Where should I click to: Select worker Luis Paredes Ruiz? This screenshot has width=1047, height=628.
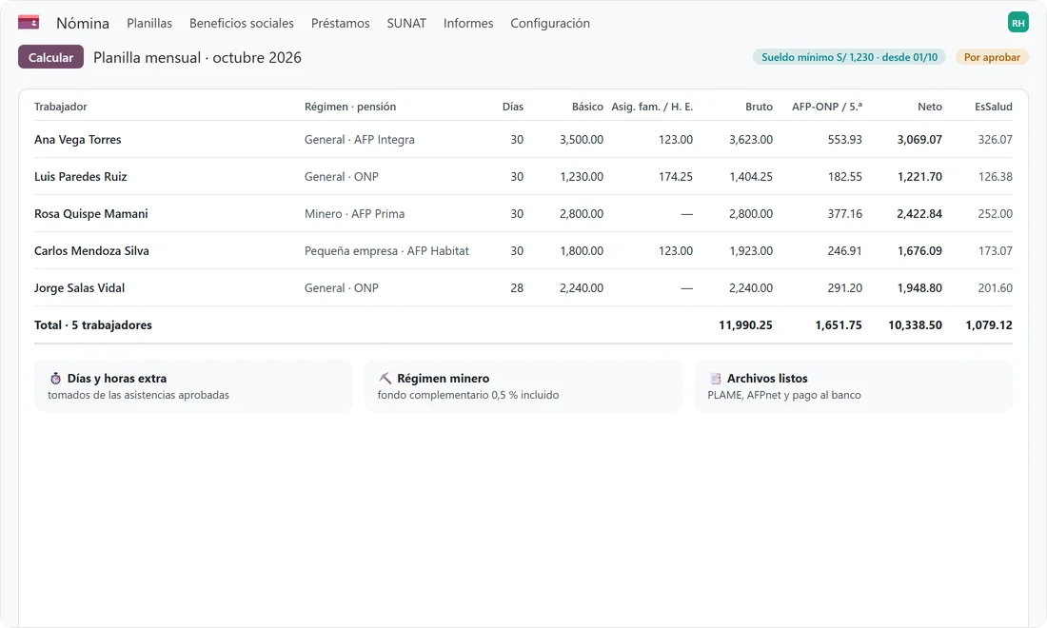click(80, 177)
